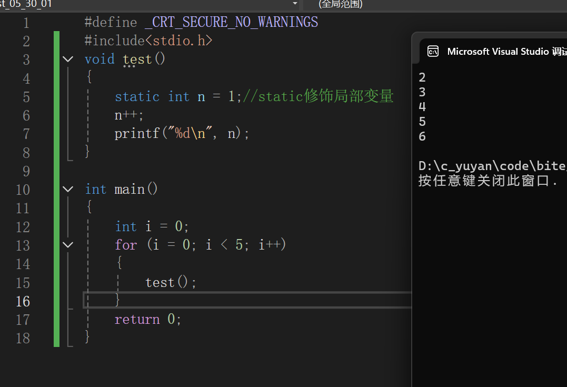Screen dimensions: 567x387
Task: Click the n++; statement
Action: [129, 115]
